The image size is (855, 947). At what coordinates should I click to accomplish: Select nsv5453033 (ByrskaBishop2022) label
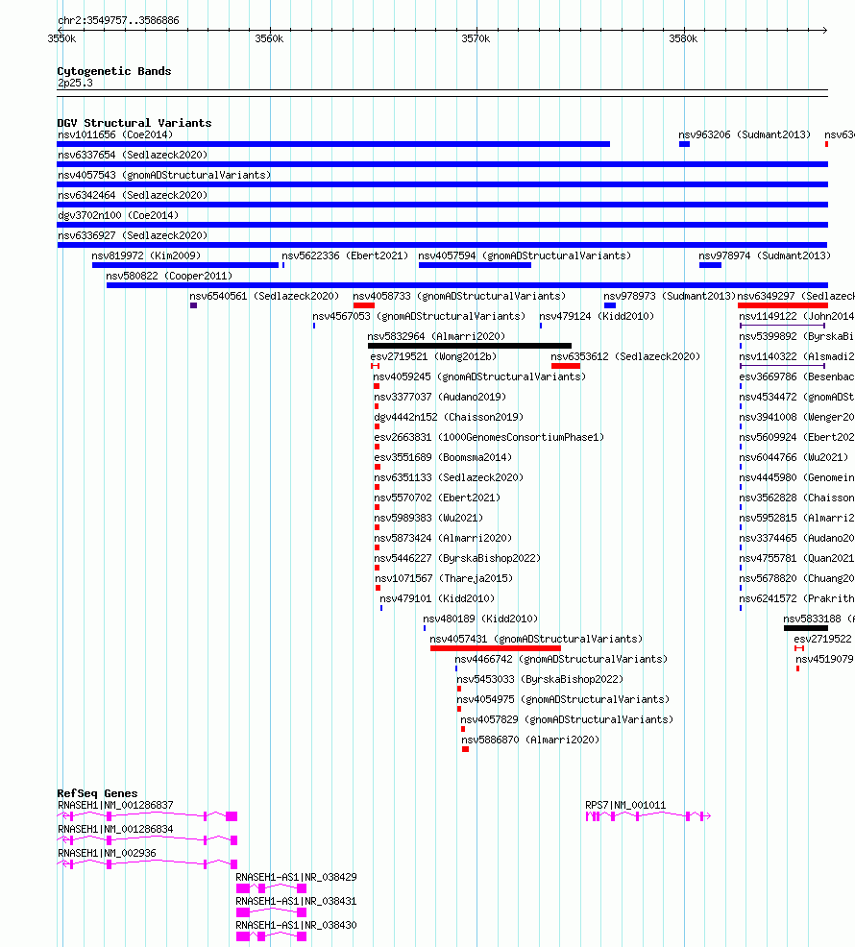(540, 679)
